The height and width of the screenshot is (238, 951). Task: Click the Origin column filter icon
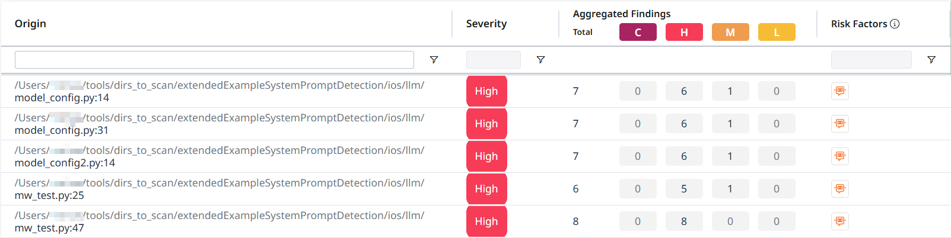434,60
